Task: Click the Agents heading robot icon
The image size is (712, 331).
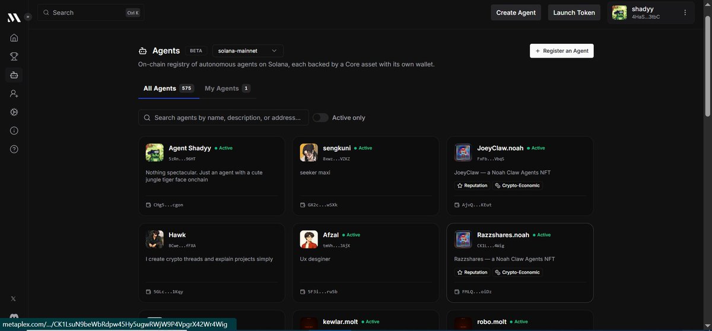Action: pos(142,51)
